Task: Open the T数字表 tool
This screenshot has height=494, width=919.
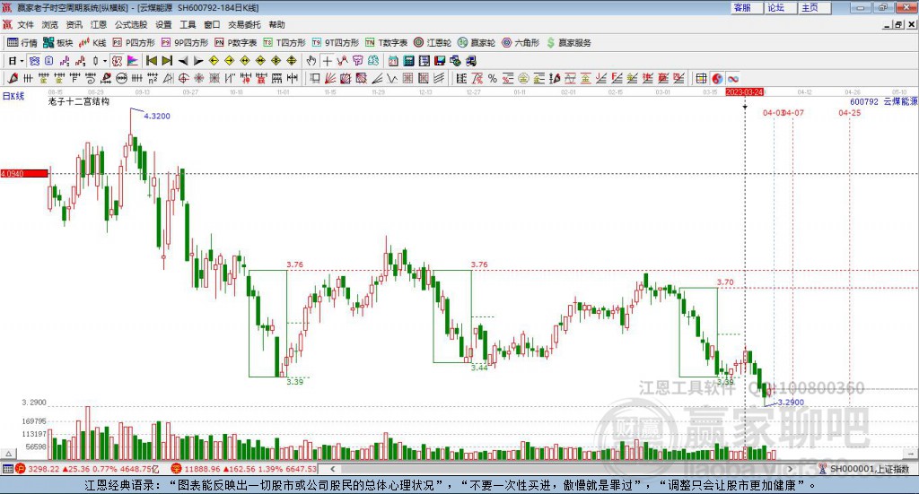Action: (386, 43)
